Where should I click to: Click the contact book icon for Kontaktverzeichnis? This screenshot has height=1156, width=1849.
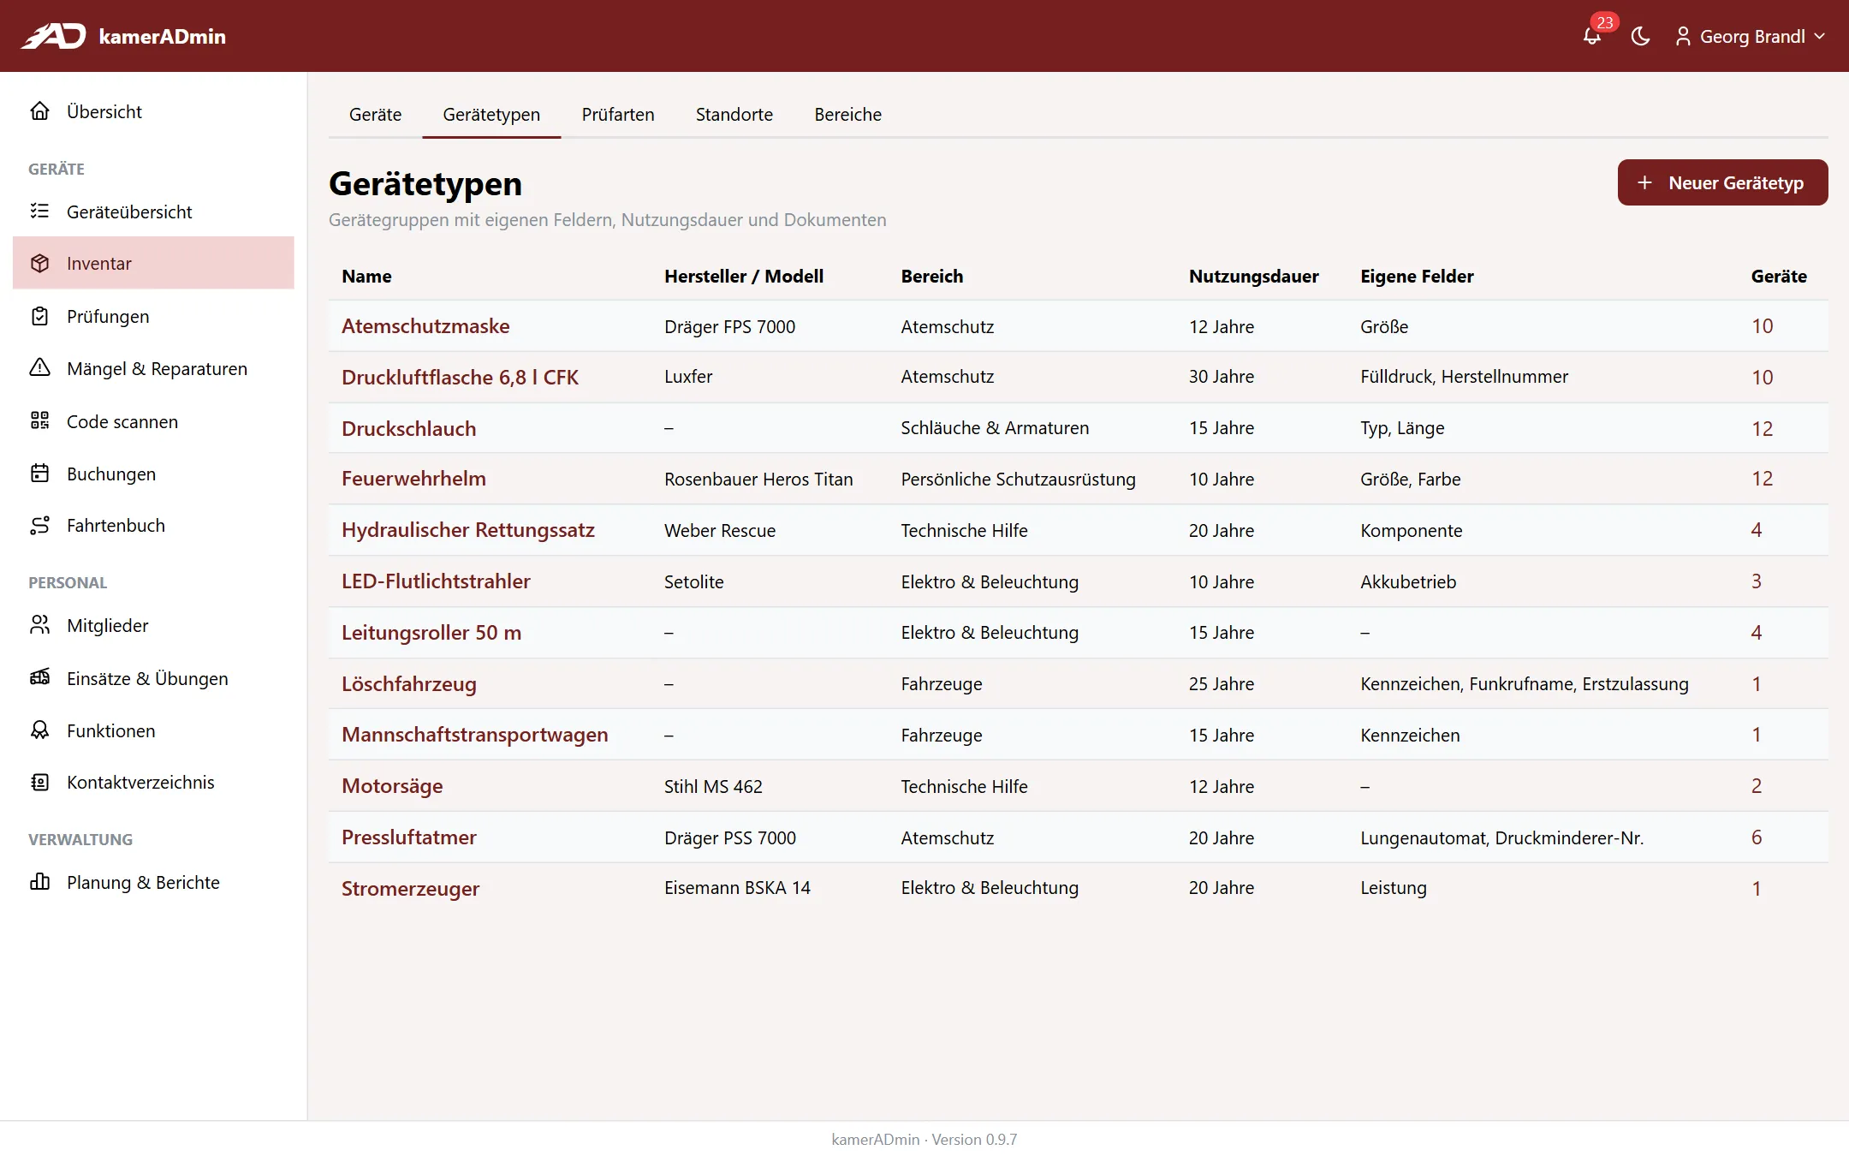(39, 782)
